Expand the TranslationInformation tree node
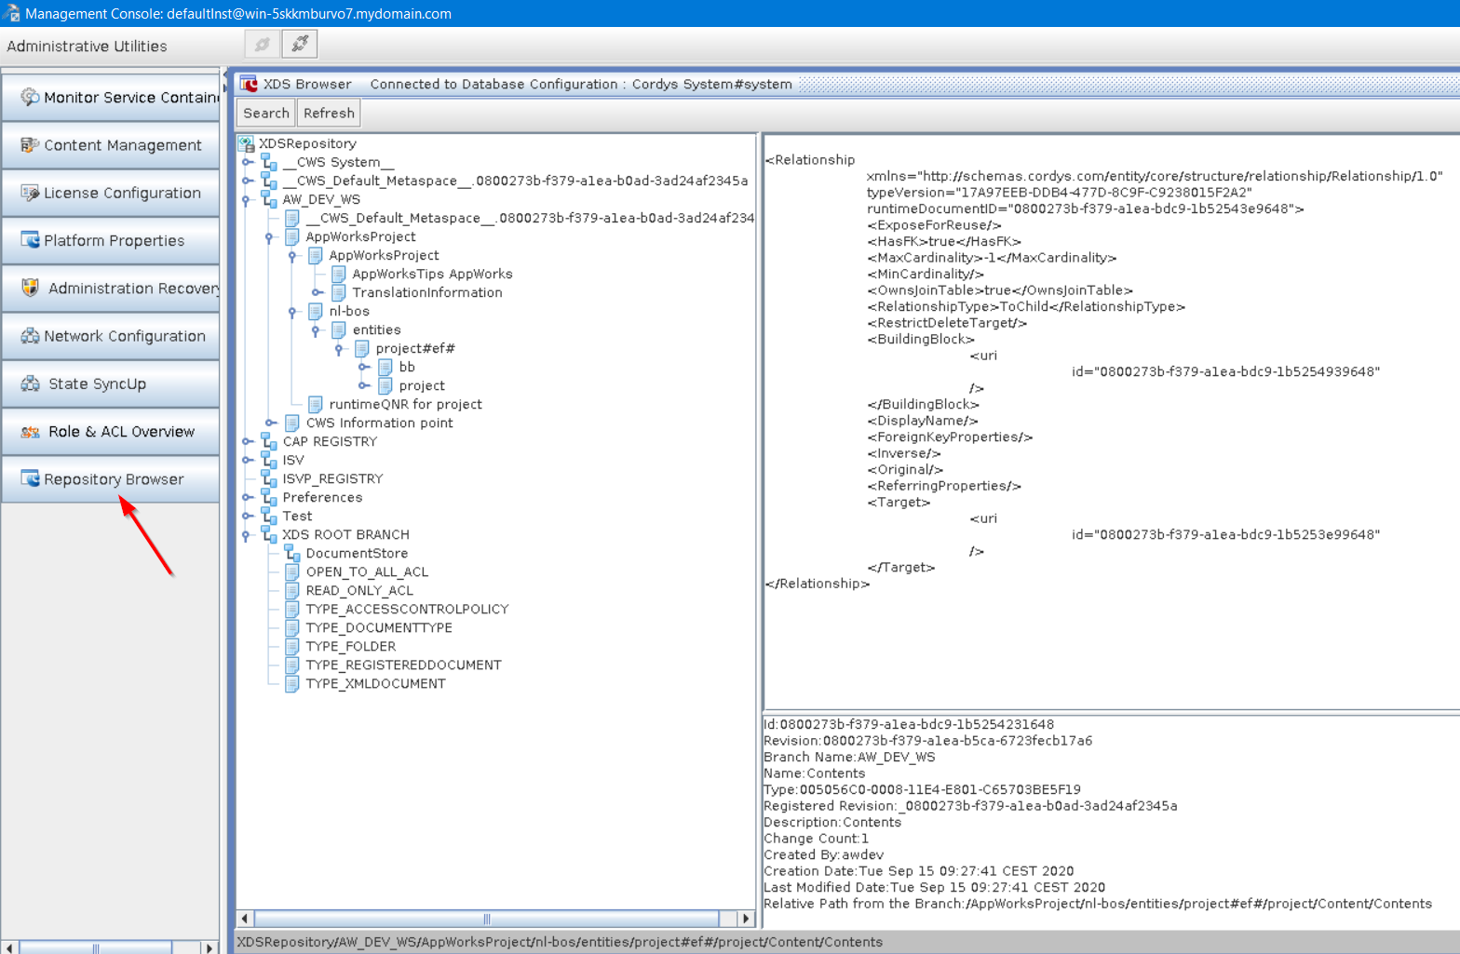The height and width of the screenshot is (954, 1460). pyautogui.click(x=317, y=292)
